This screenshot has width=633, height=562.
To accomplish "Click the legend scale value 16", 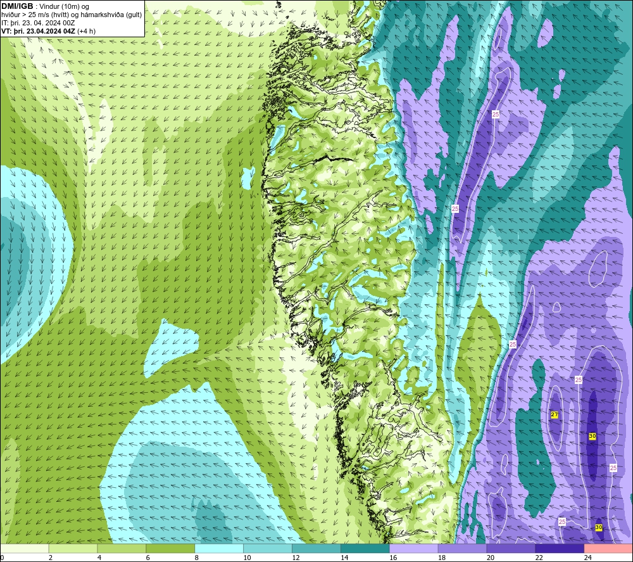I will coord(393,558).
